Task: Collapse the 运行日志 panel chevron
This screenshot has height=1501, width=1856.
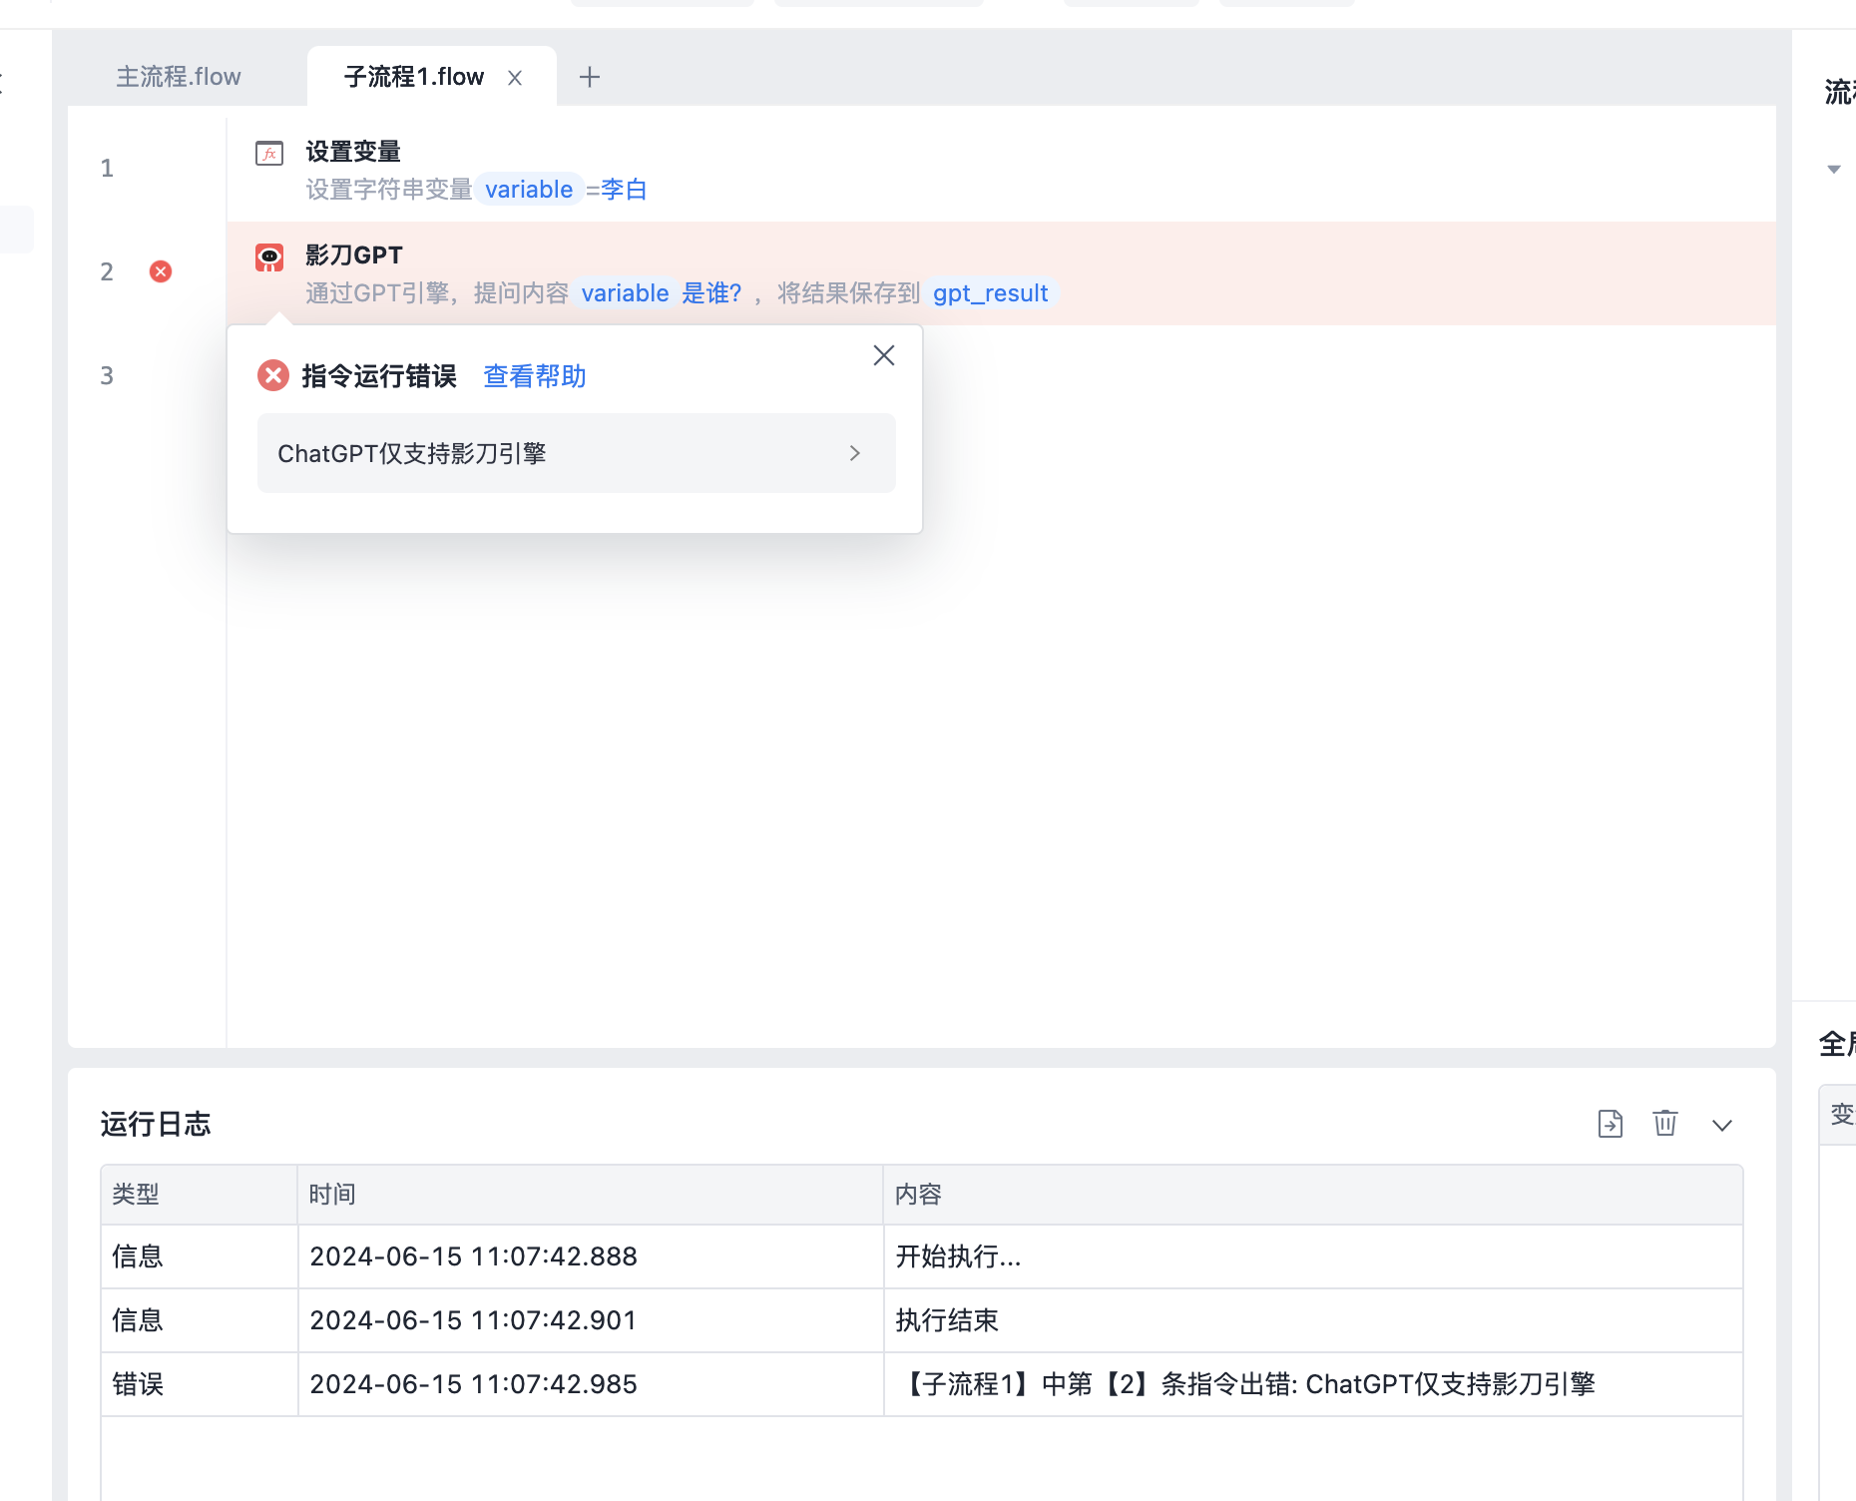Action: click(x=1721, y=1125)
